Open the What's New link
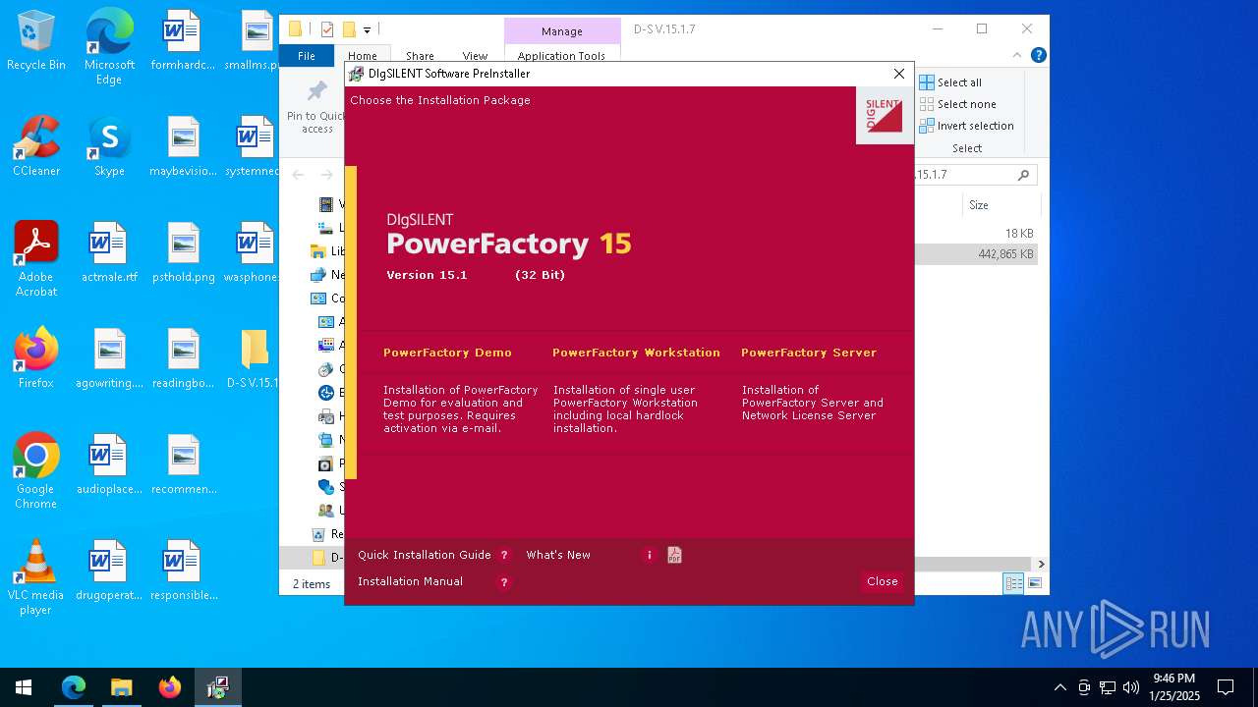 pos(558,555)
